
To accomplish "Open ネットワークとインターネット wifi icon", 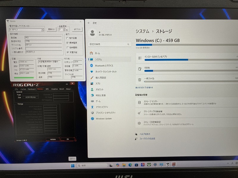I will pyautogui.click(x=92, y=71).
